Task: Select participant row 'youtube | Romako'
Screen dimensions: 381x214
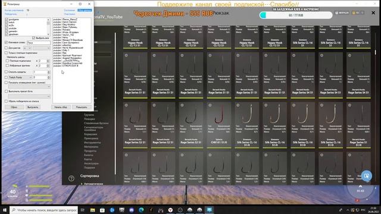Action: coord(62,30)
